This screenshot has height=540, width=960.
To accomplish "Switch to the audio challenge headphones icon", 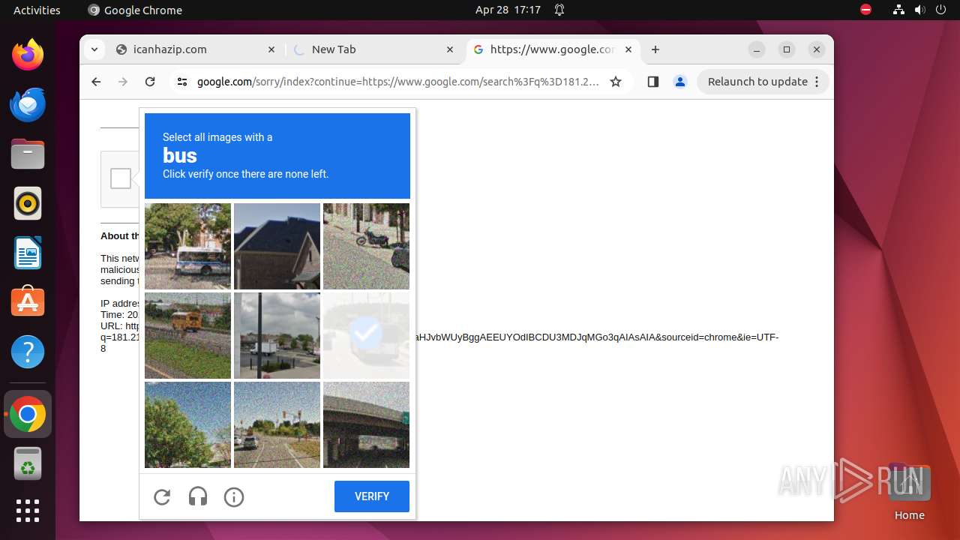I will click(198, 496).
